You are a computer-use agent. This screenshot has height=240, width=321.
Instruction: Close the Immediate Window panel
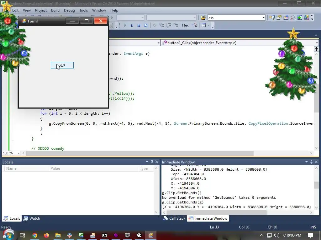pyautogui.click(x=316, y=162)
